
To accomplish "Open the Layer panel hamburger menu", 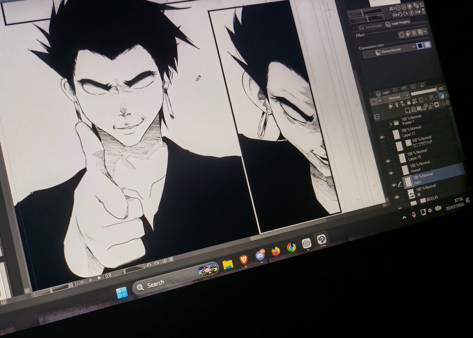I will 370,94.
